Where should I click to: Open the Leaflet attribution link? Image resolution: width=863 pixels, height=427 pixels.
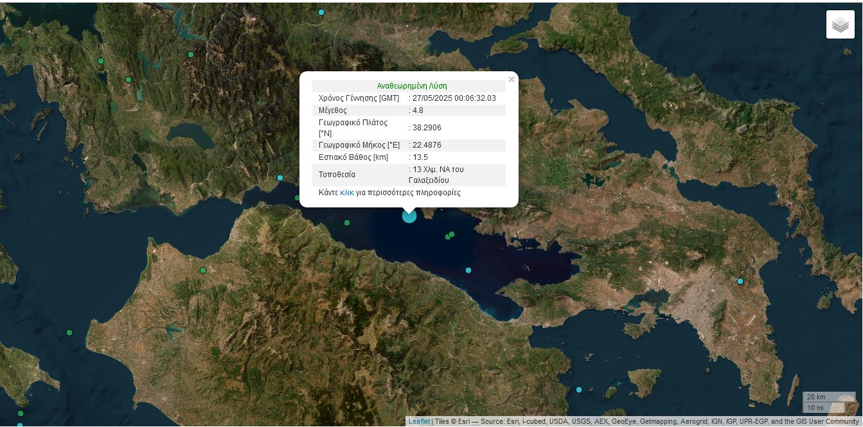tap(419, 422)
